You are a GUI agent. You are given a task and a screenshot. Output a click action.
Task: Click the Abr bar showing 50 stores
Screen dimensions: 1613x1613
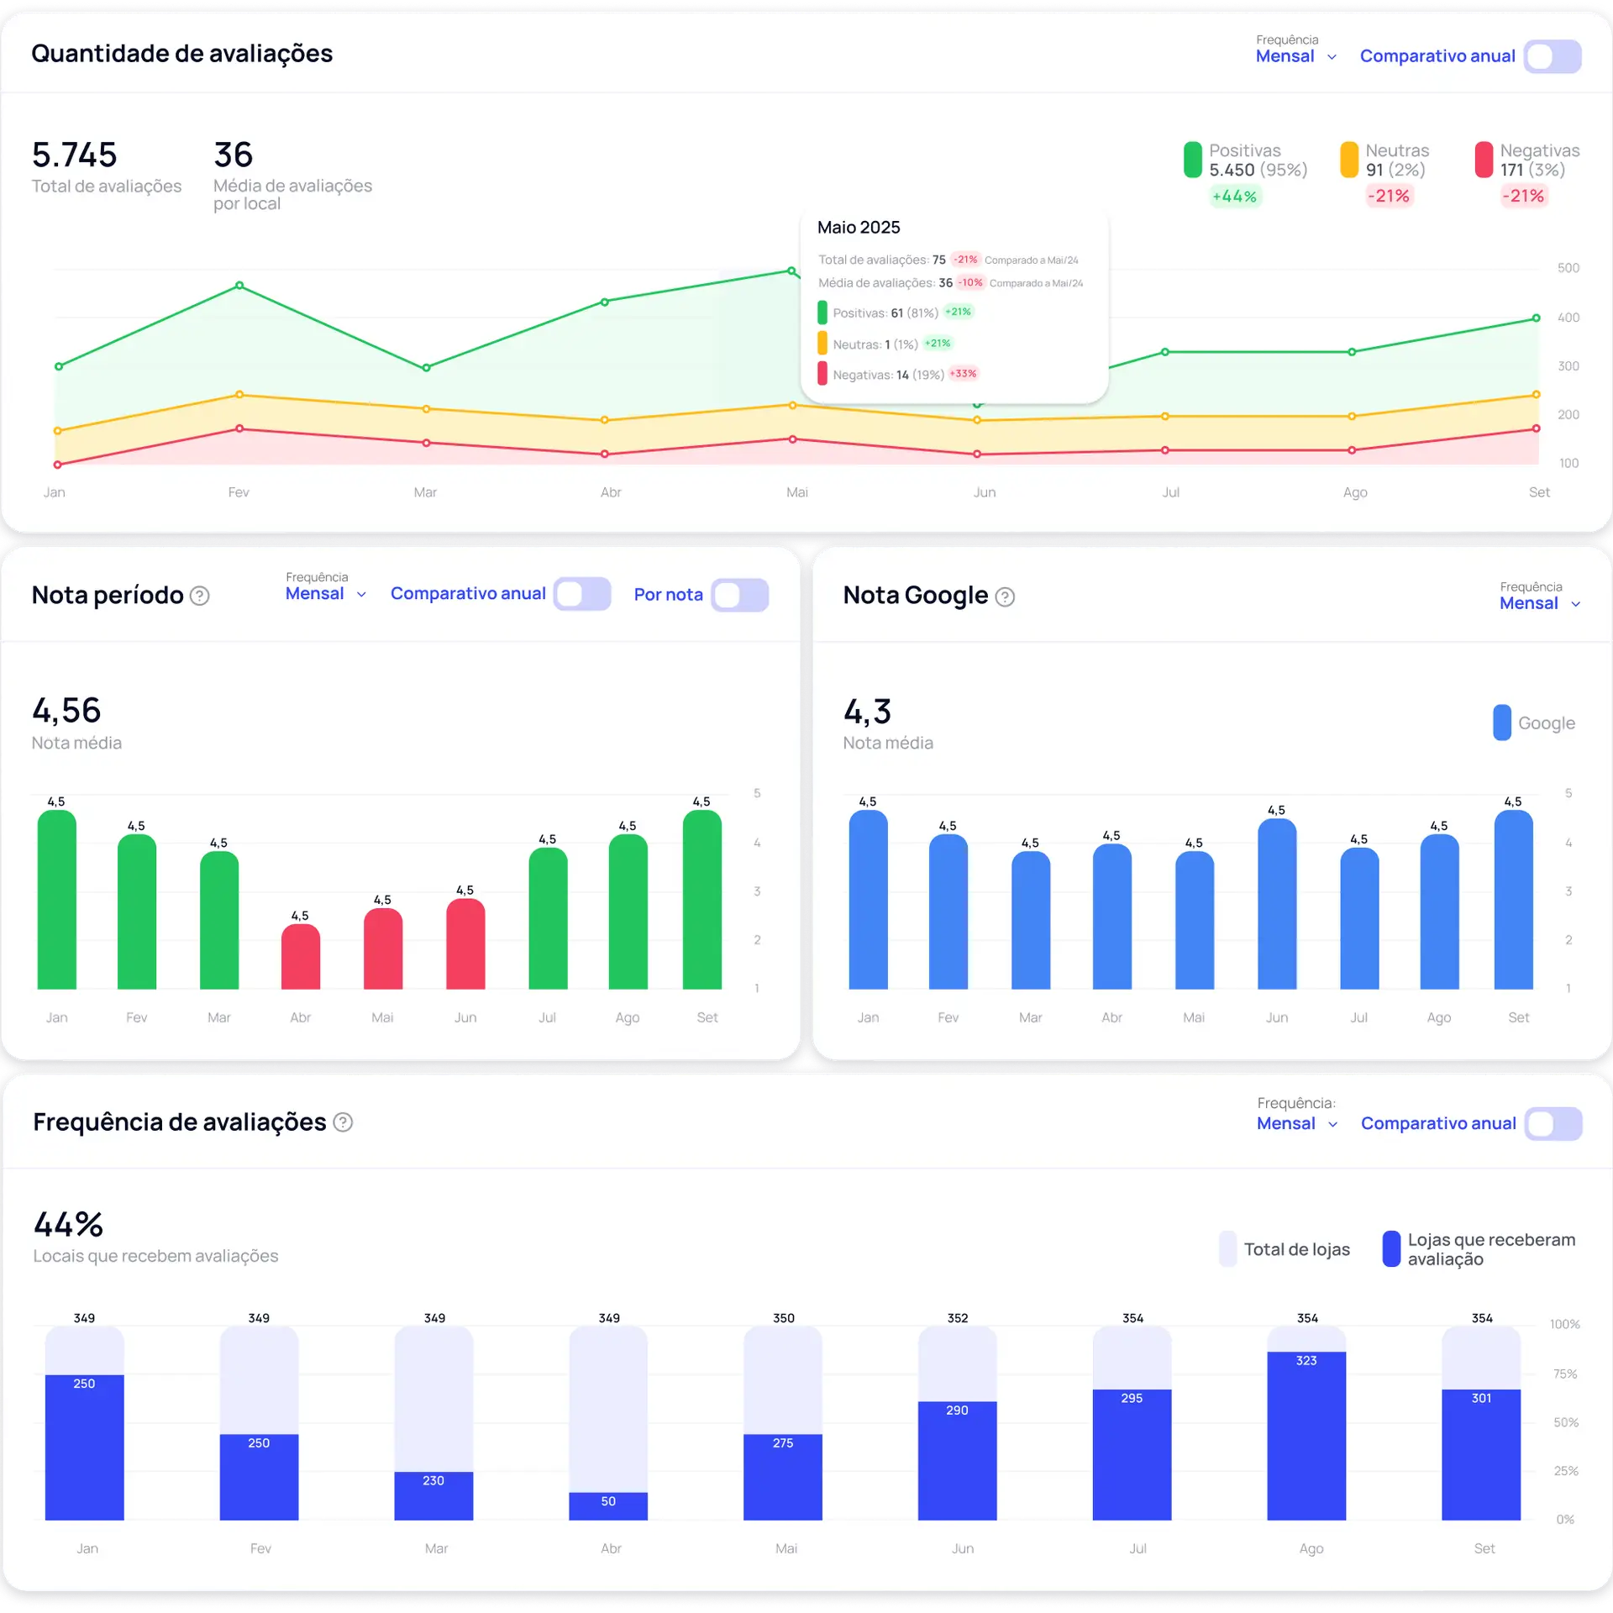coord(608,1505)
